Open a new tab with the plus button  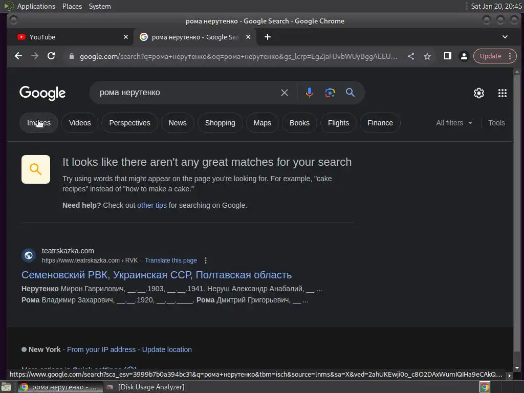click(268, 37)
